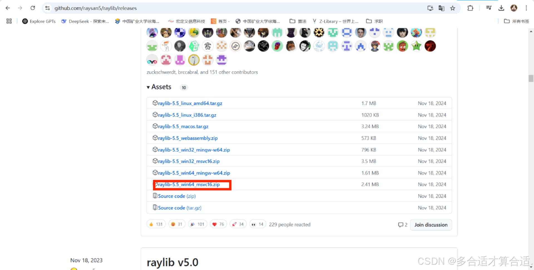Install the page as an app

(430, 8)
